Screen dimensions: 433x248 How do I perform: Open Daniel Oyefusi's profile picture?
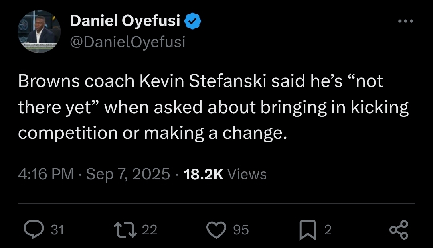point(39,31)
